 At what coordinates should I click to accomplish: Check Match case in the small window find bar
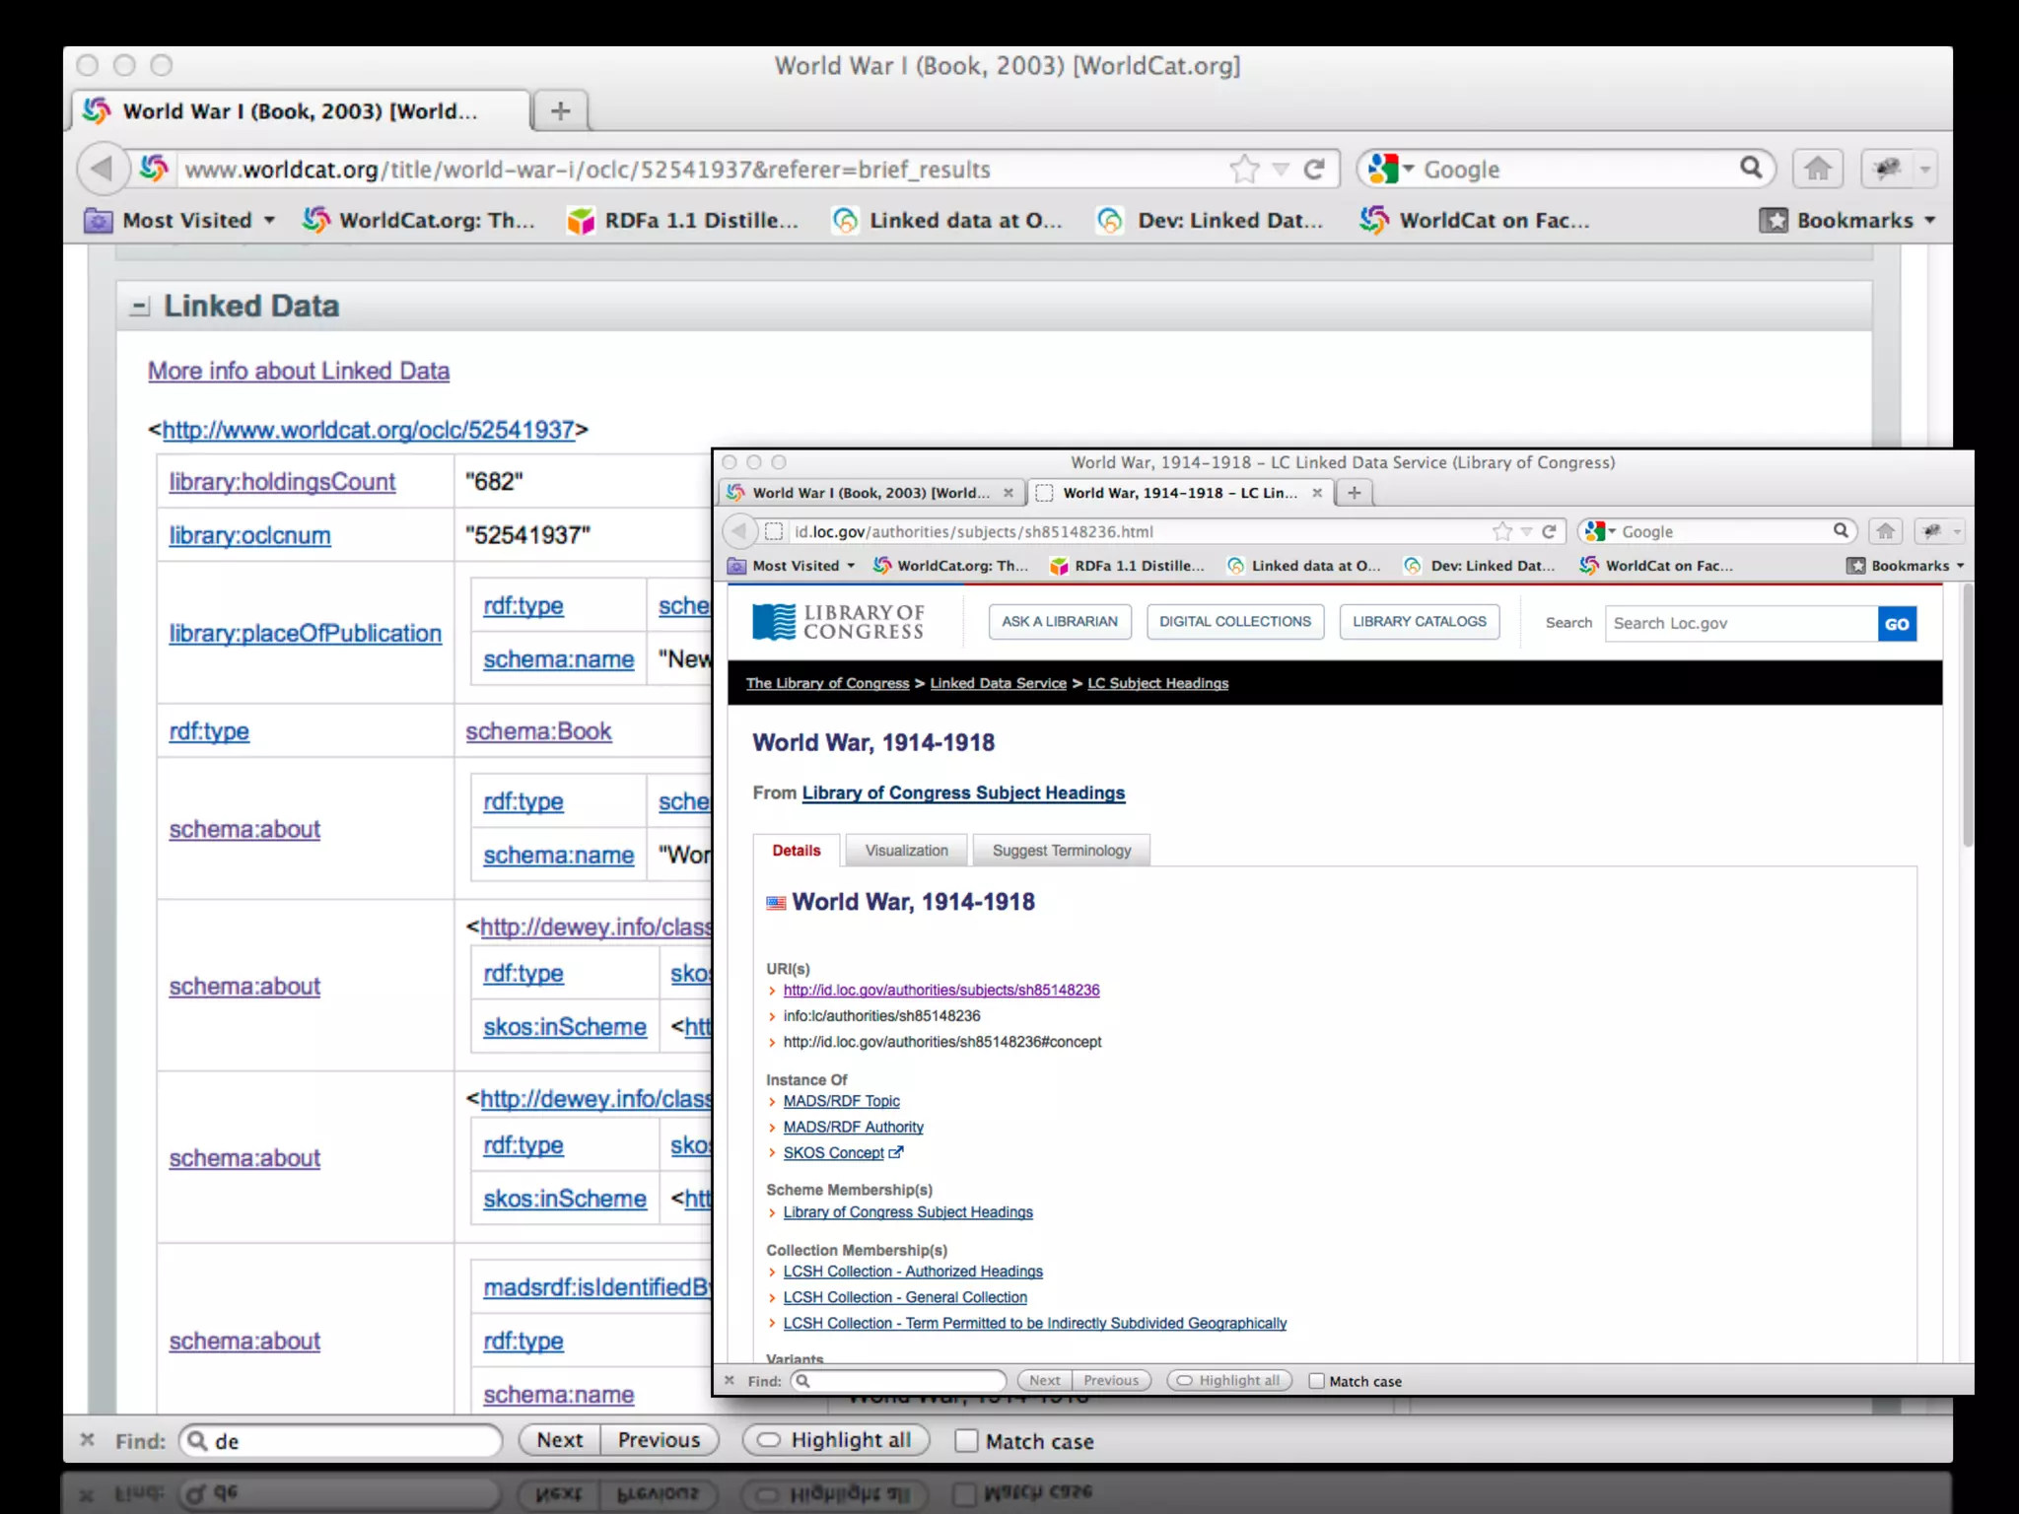1316,1381
